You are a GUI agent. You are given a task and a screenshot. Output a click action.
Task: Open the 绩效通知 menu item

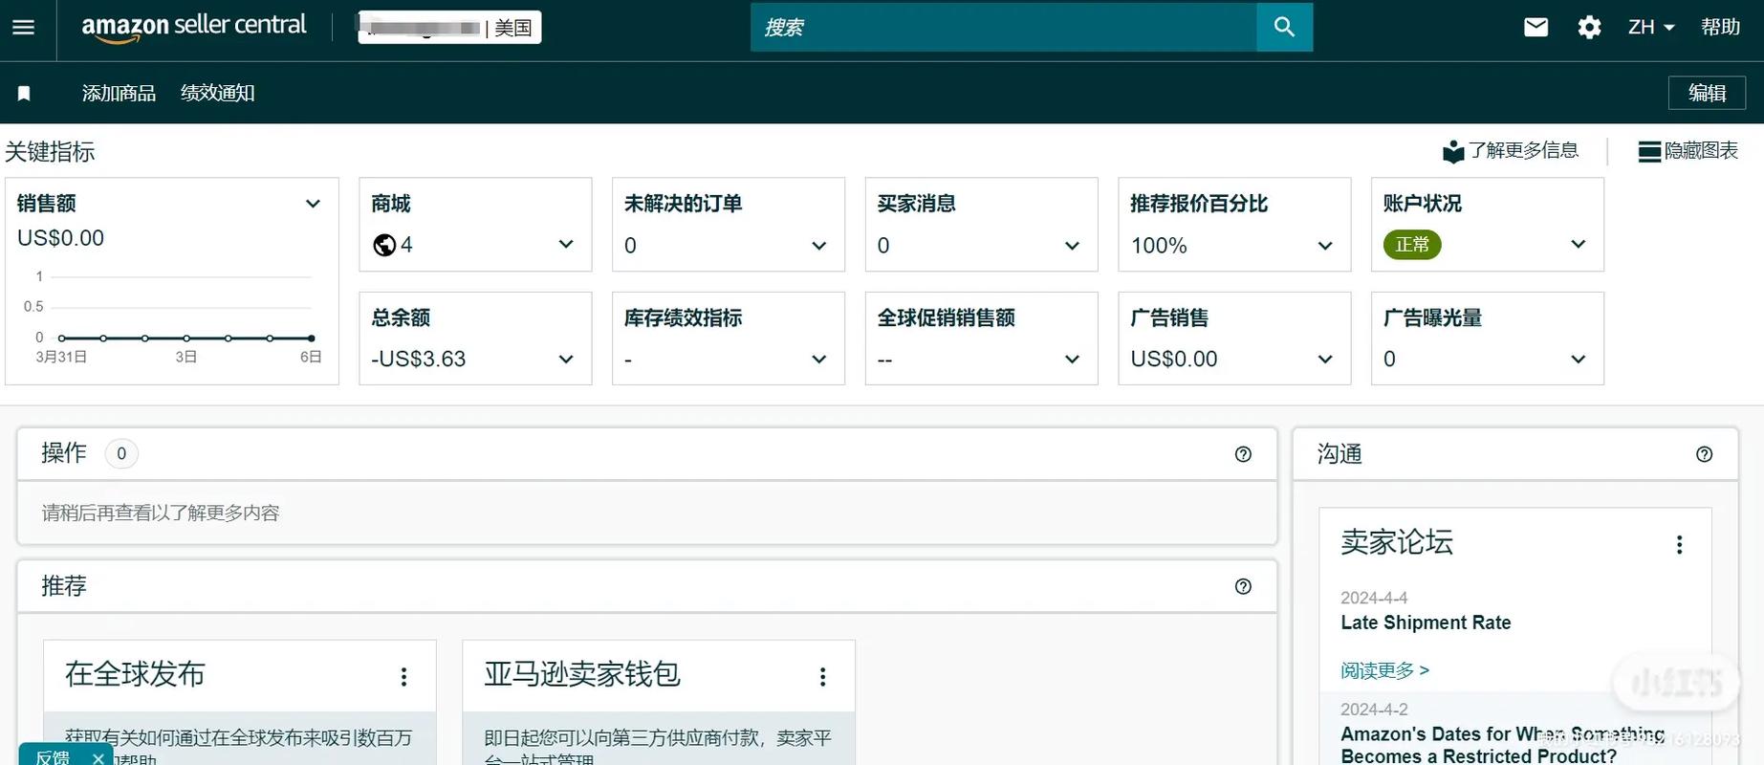[x=218, y=93]
